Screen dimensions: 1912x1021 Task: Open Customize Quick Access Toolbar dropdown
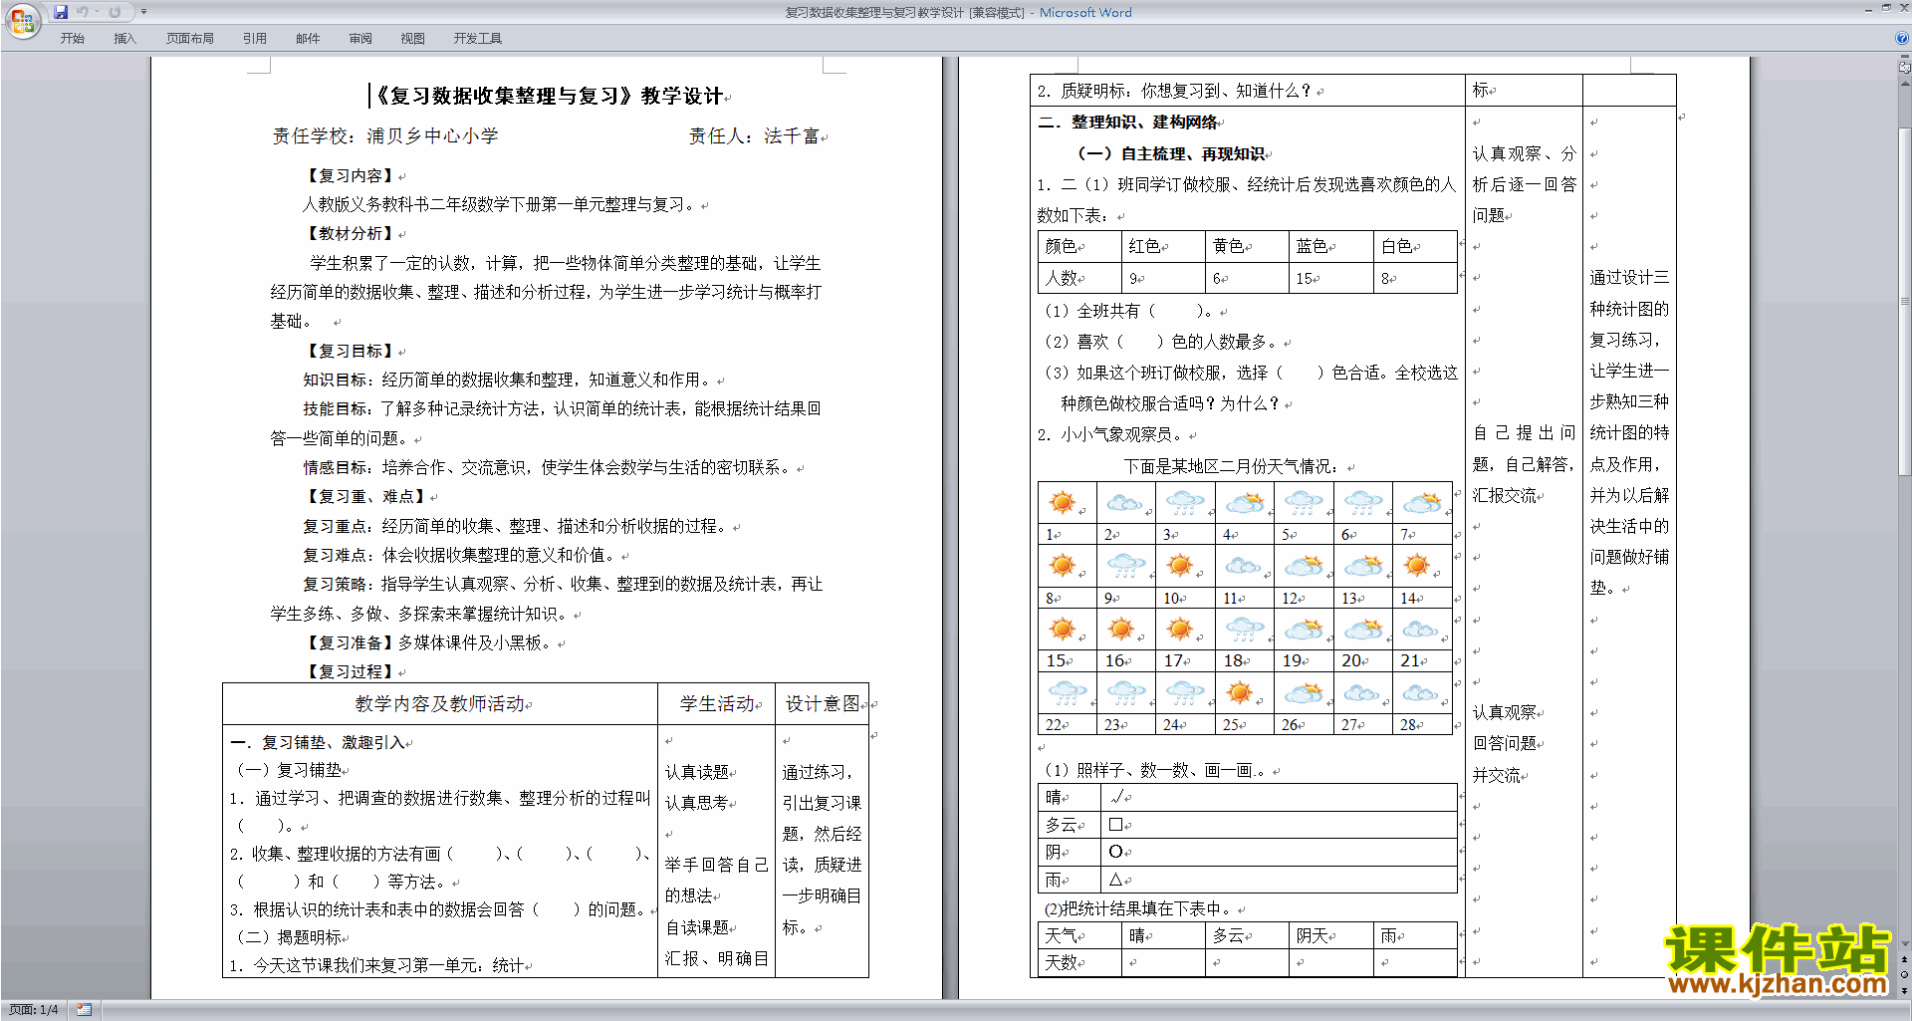click(143, 12)
